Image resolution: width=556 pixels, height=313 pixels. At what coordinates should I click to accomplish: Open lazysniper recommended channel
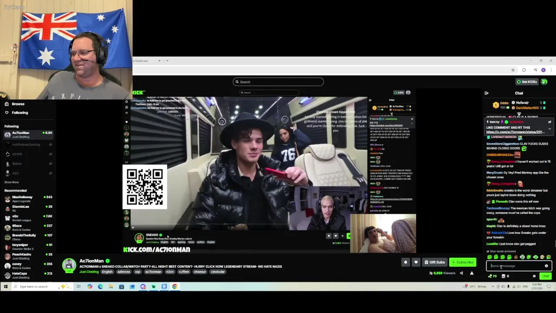coord(28,247)
